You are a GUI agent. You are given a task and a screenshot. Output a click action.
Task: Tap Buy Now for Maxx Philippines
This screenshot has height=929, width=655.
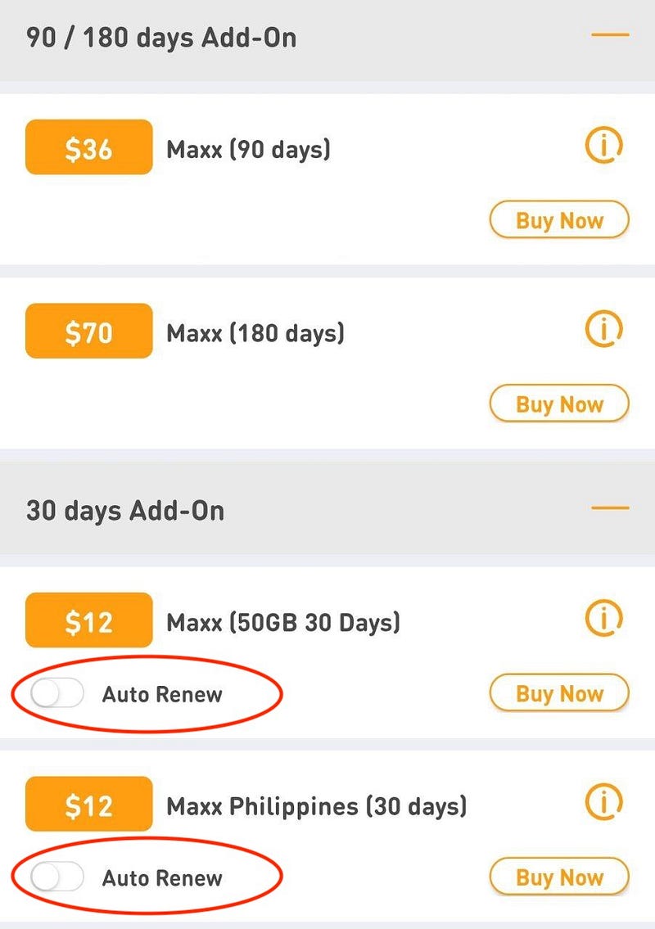(559, 877)
